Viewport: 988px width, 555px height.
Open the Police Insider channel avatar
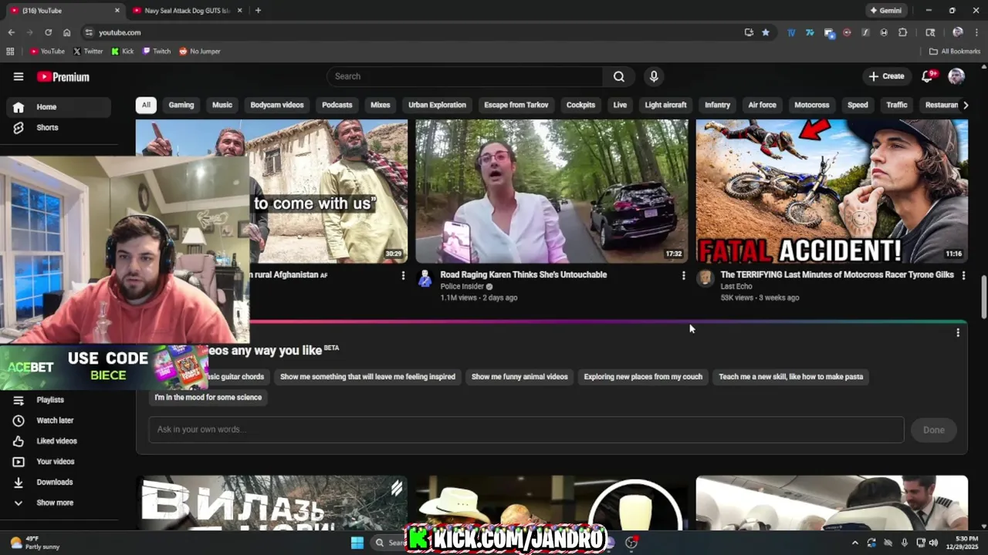(425, 279)
